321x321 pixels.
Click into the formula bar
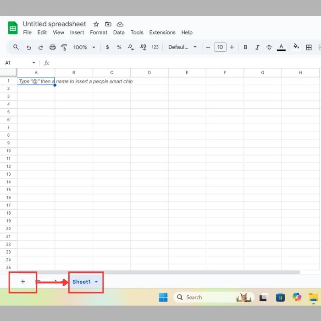[184, 63]
